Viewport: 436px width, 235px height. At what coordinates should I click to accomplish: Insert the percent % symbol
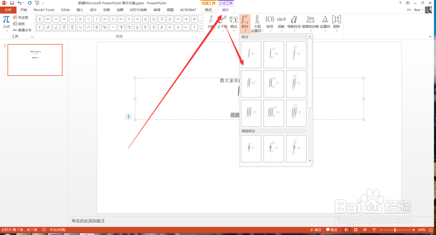[x=105, y=27]
